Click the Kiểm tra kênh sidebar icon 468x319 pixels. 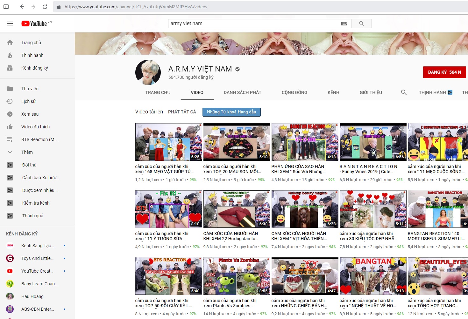coord(10,203)
